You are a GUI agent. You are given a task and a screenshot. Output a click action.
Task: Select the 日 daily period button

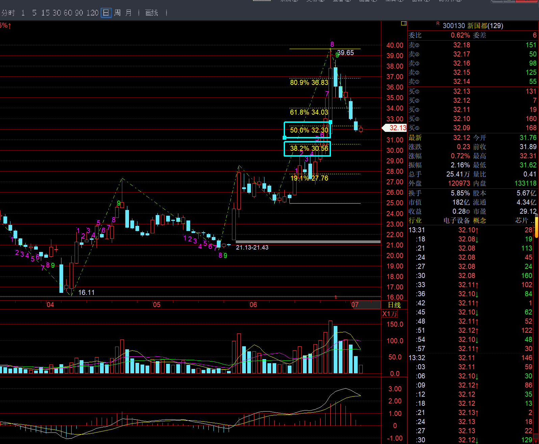[x=106, y=13]
